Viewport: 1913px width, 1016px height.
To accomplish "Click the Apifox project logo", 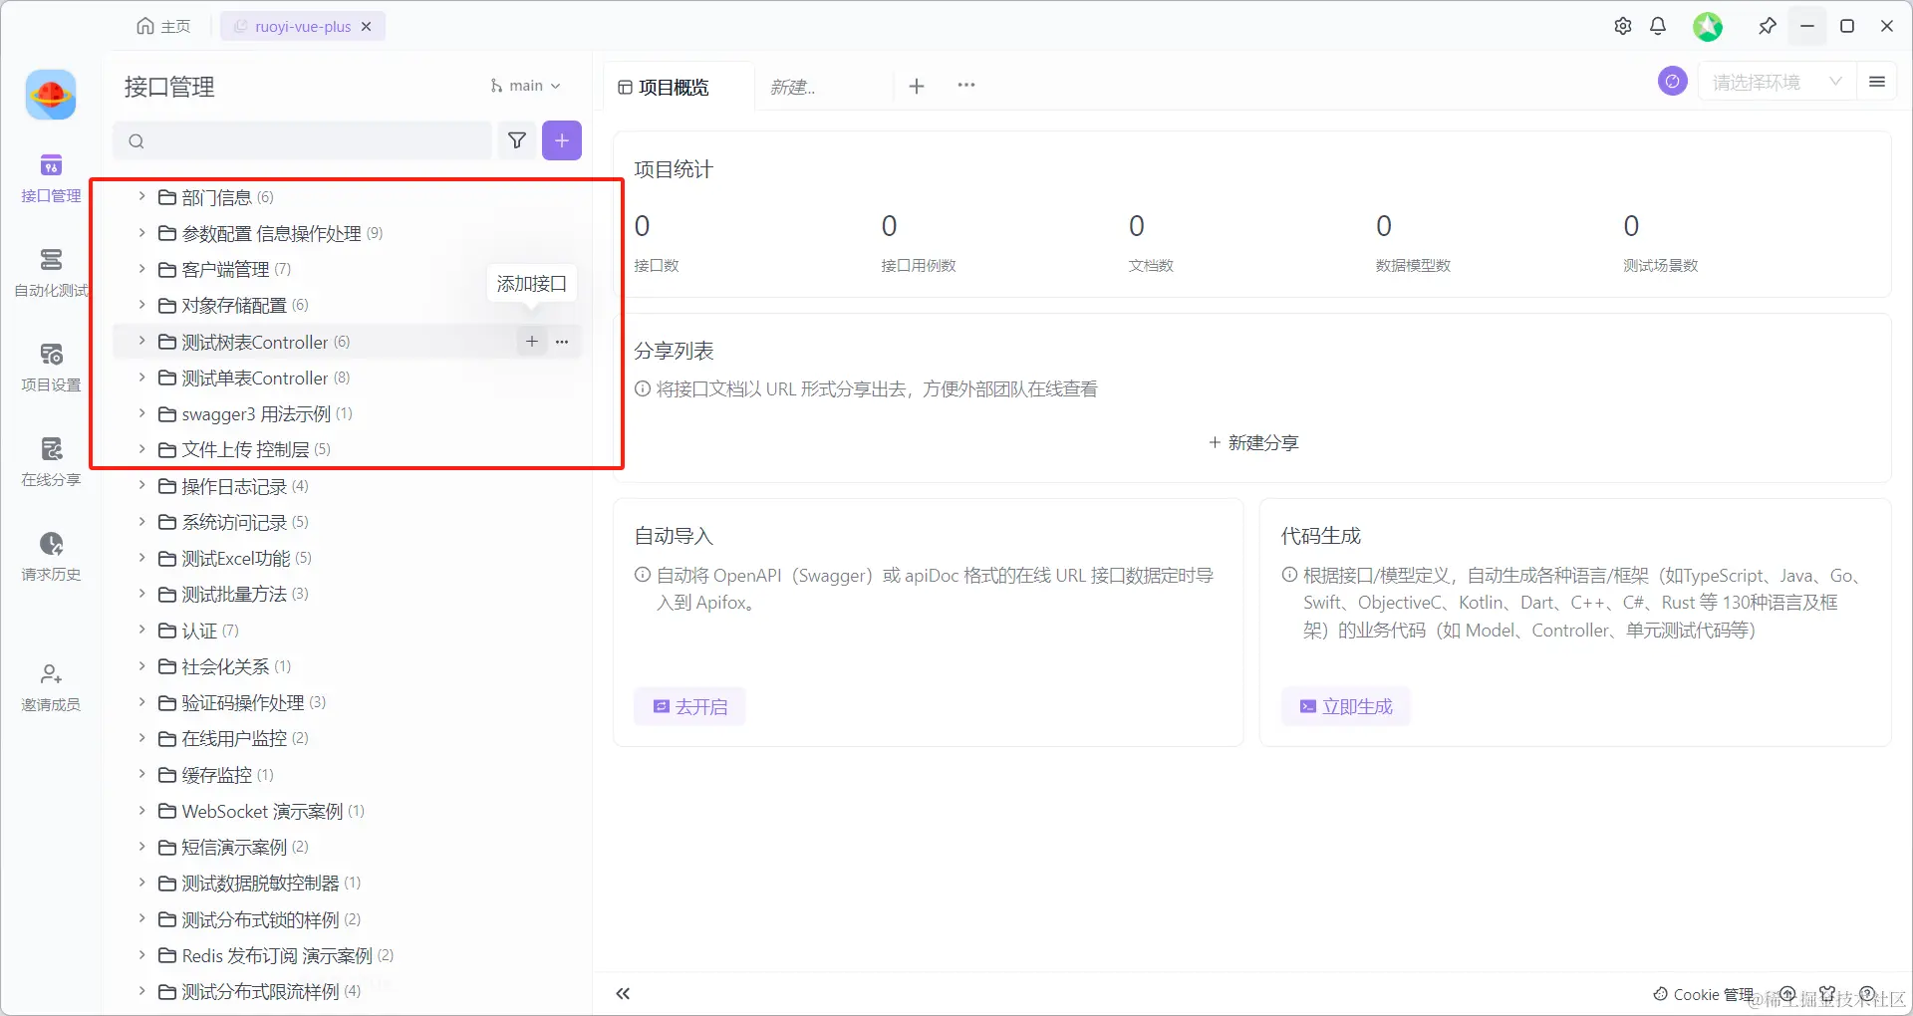I will [x=51, y=95].
